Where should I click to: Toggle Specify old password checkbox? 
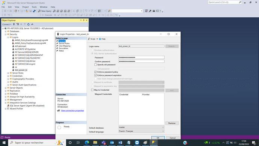(x=95, y=65)
